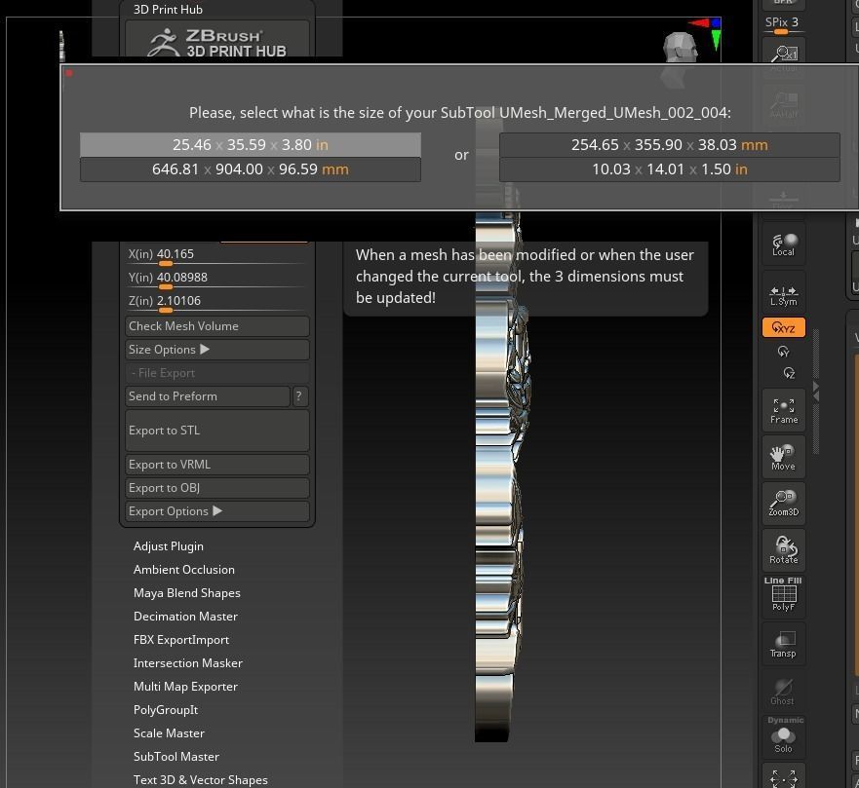Toggle the XYZ rotation mode button

pyautogui.click(x=784, y=328)
